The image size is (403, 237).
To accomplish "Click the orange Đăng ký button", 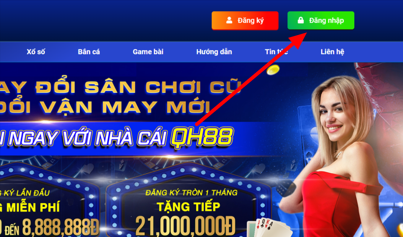I will point(245,21).
